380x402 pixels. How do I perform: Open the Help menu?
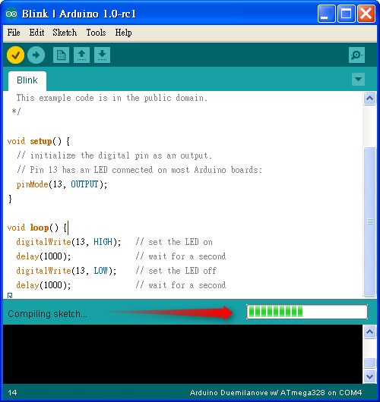pos(123,33)
